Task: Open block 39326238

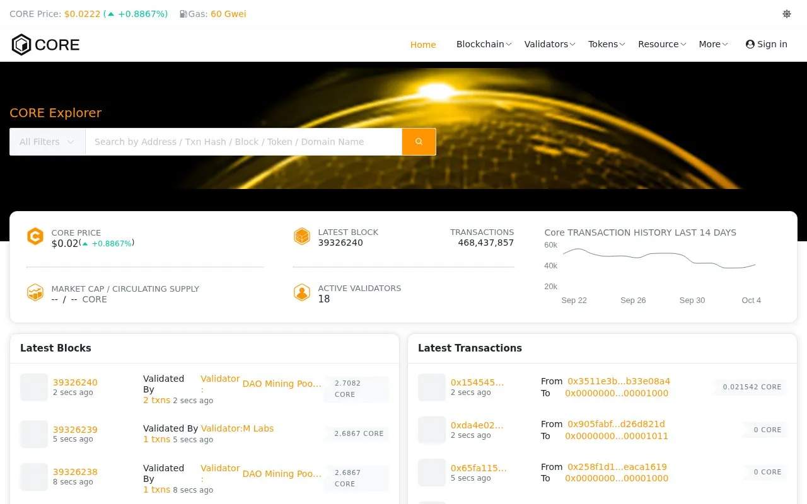Action: [x=75, y=472]
